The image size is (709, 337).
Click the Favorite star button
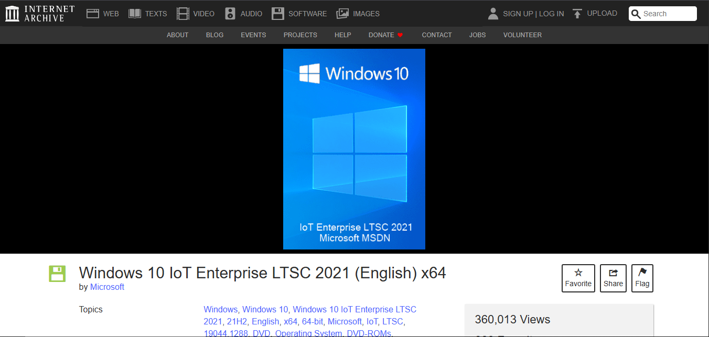click(x=578, y=278)
